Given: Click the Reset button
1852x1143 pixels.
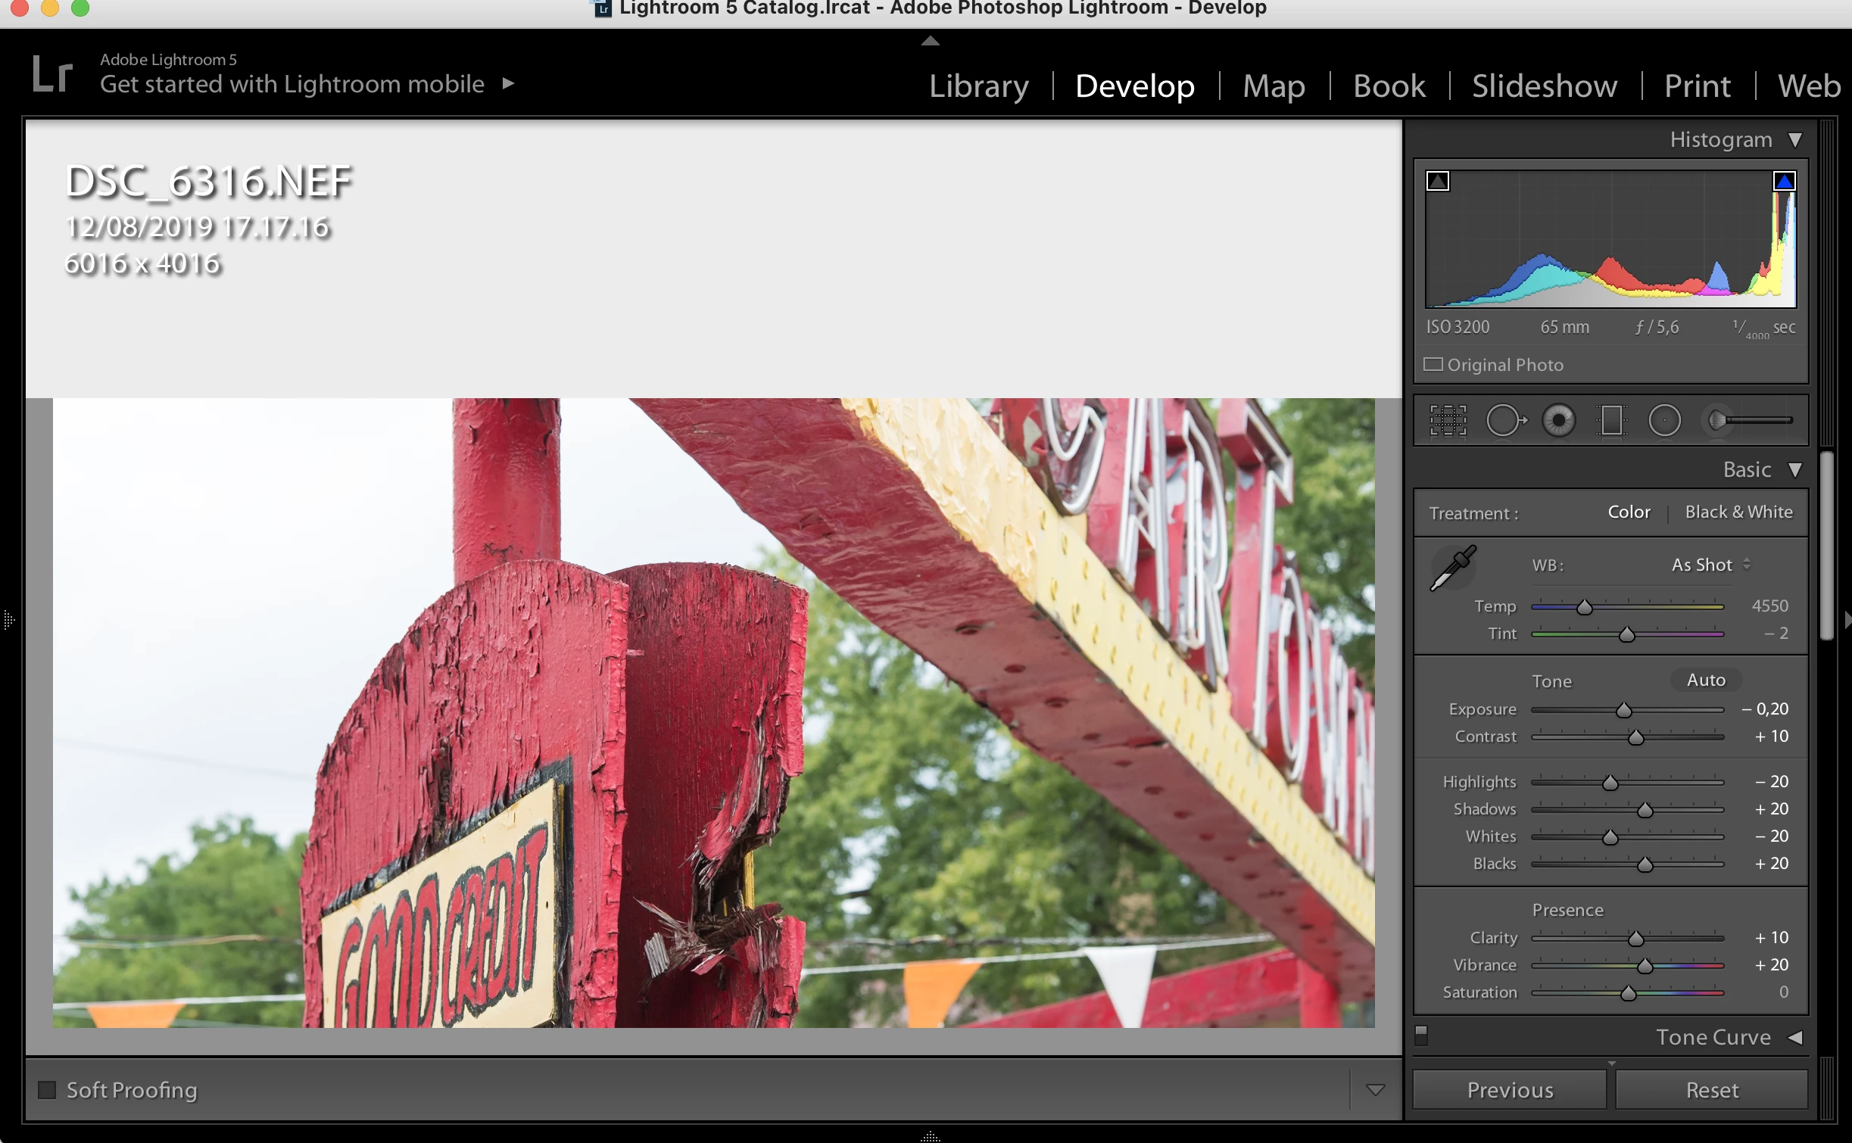Looking at the screenshot, I should [x=1711, y=1089].
